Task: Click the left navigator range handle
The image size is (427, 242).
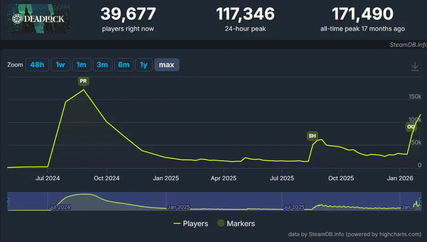Action: click(8, 201)
